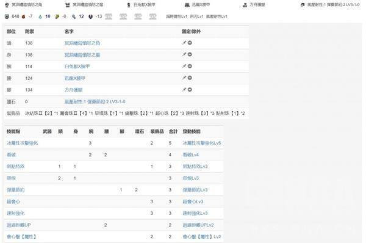Click the chest armor icon in the top summary bar
The width and height of the screenshot is (366, 243).
click(x=68, y=5)
